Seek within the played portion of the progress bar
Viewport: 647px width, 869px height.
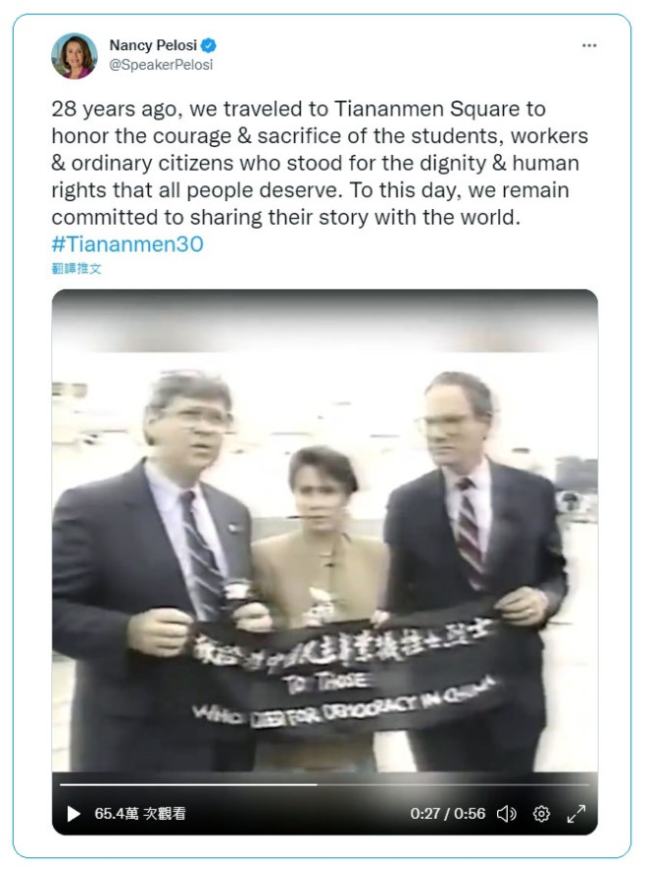click(x=188, y=785)
